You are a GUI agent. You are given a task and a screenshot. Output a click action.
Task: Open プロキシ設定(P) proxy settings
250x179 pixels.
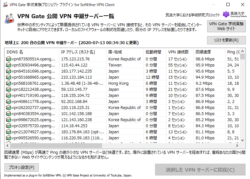(21, 167)
